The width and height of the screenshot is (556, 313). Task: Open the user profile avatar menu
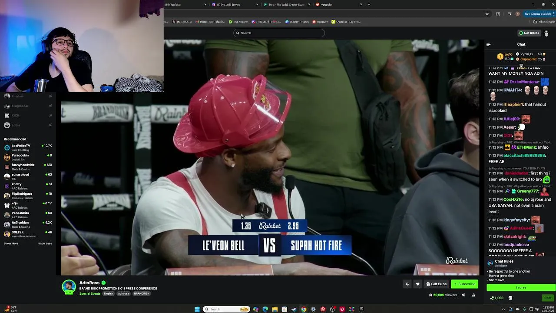click(546, 33)
